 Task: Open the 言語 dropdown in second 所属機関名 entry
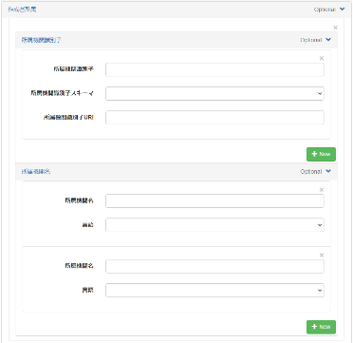pyautogui.click(x=214, y=290)
